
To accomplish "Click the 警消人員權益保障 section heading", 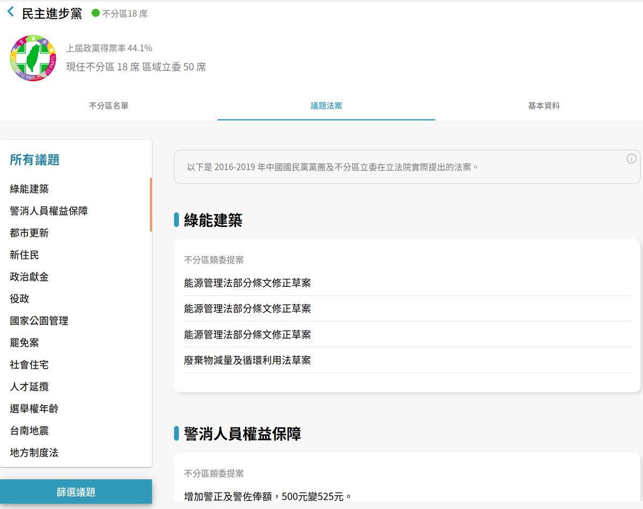I will tap(242, 434).
